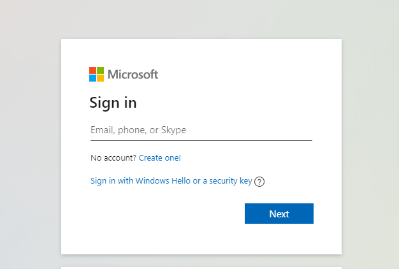399x269 pixels.
Task: Click the Microsoft wordmark text
Action: 133,75
